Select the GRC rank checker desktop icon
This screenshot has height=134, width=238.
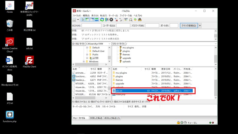[x=29, y=9]
